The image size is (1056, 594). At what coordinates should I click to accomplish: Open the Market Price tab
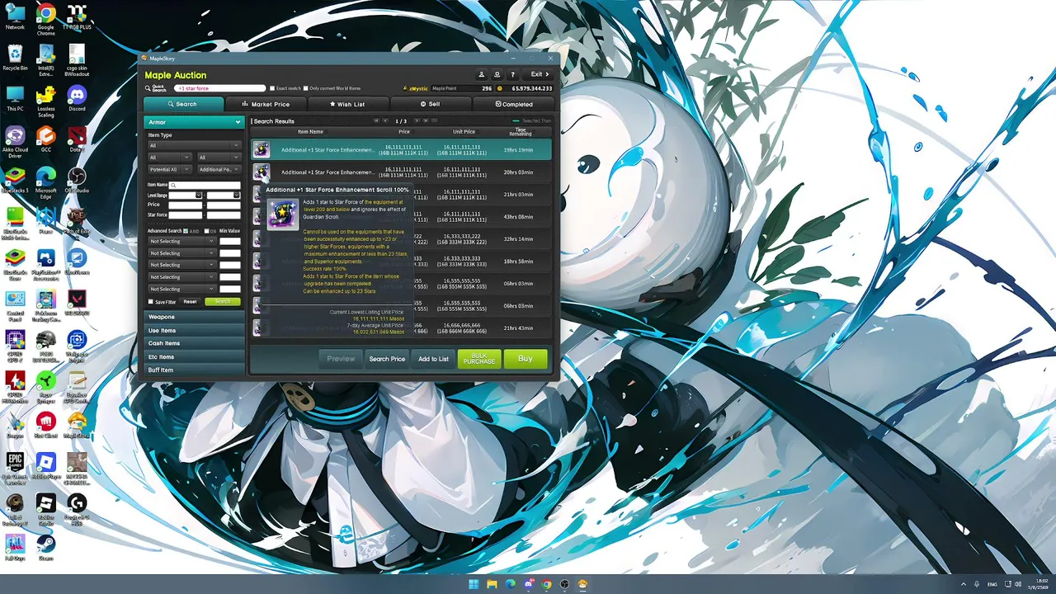tap(266, 104)
